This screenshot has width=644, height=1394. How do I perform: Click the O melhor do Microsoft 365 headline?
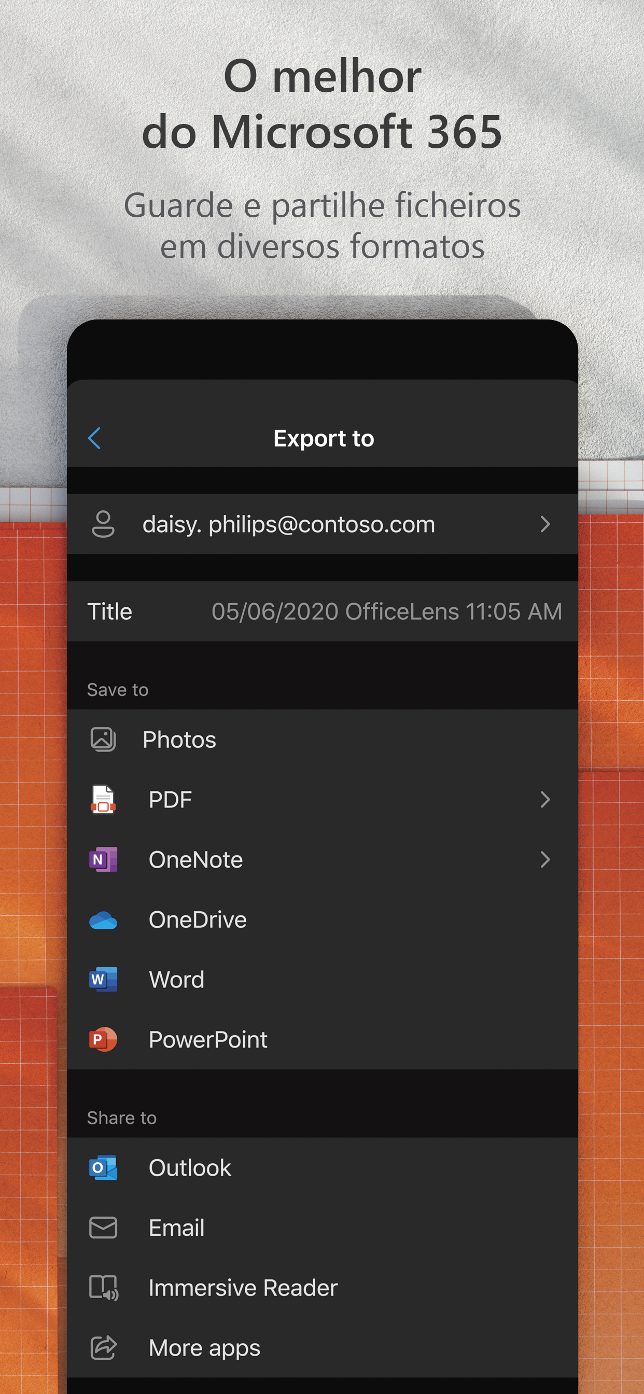322,103
